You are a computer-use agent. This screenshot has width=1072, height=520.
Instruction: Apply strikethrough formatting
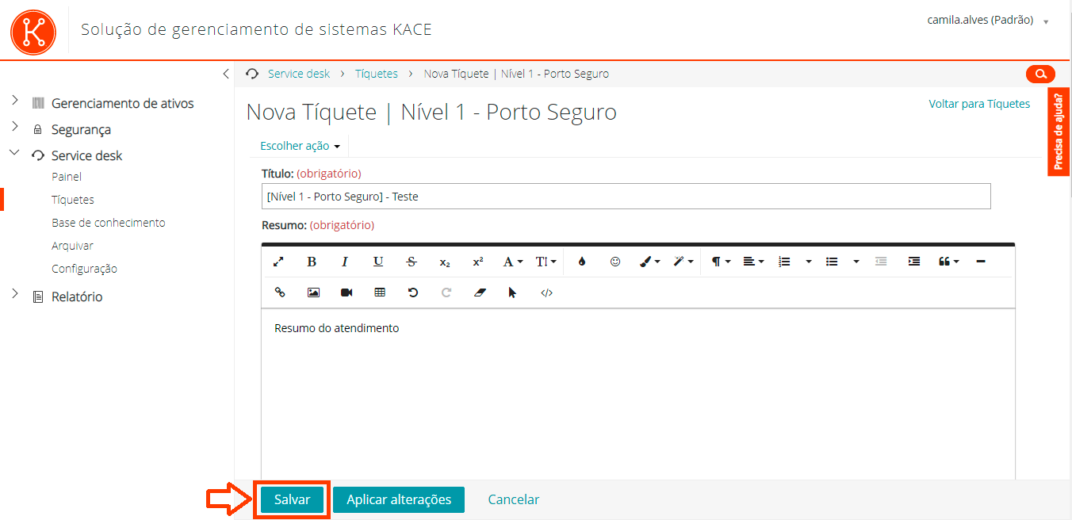pyautogui.click(x=412, y=262)
